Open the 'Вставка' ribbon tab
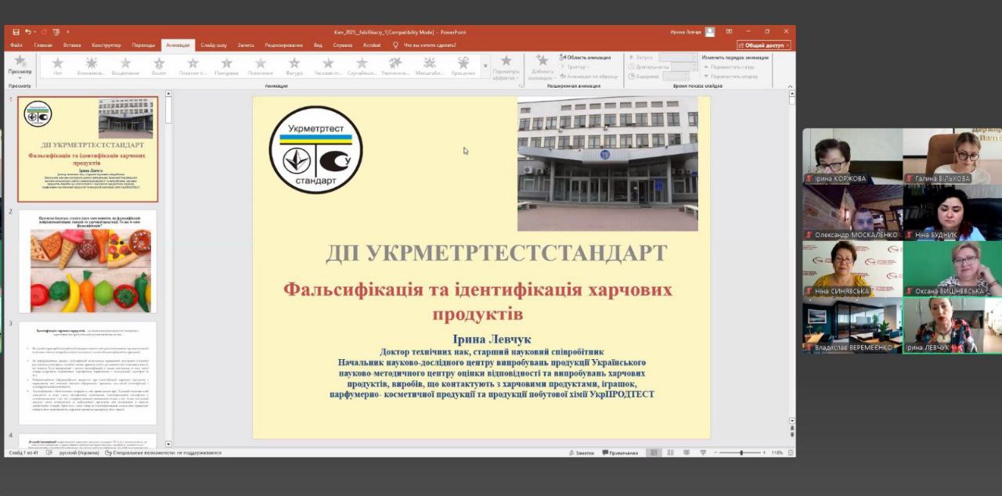Viewport: 1002px width, 496px height. (72, 45)
